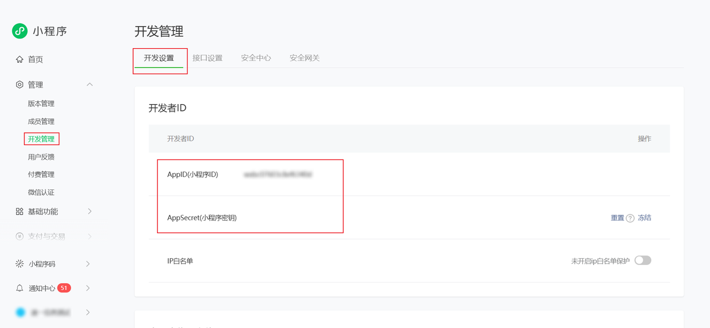The image size is (710, 328).
Task: Click the grid icon beside 基础功能
Action: [19, 212]
